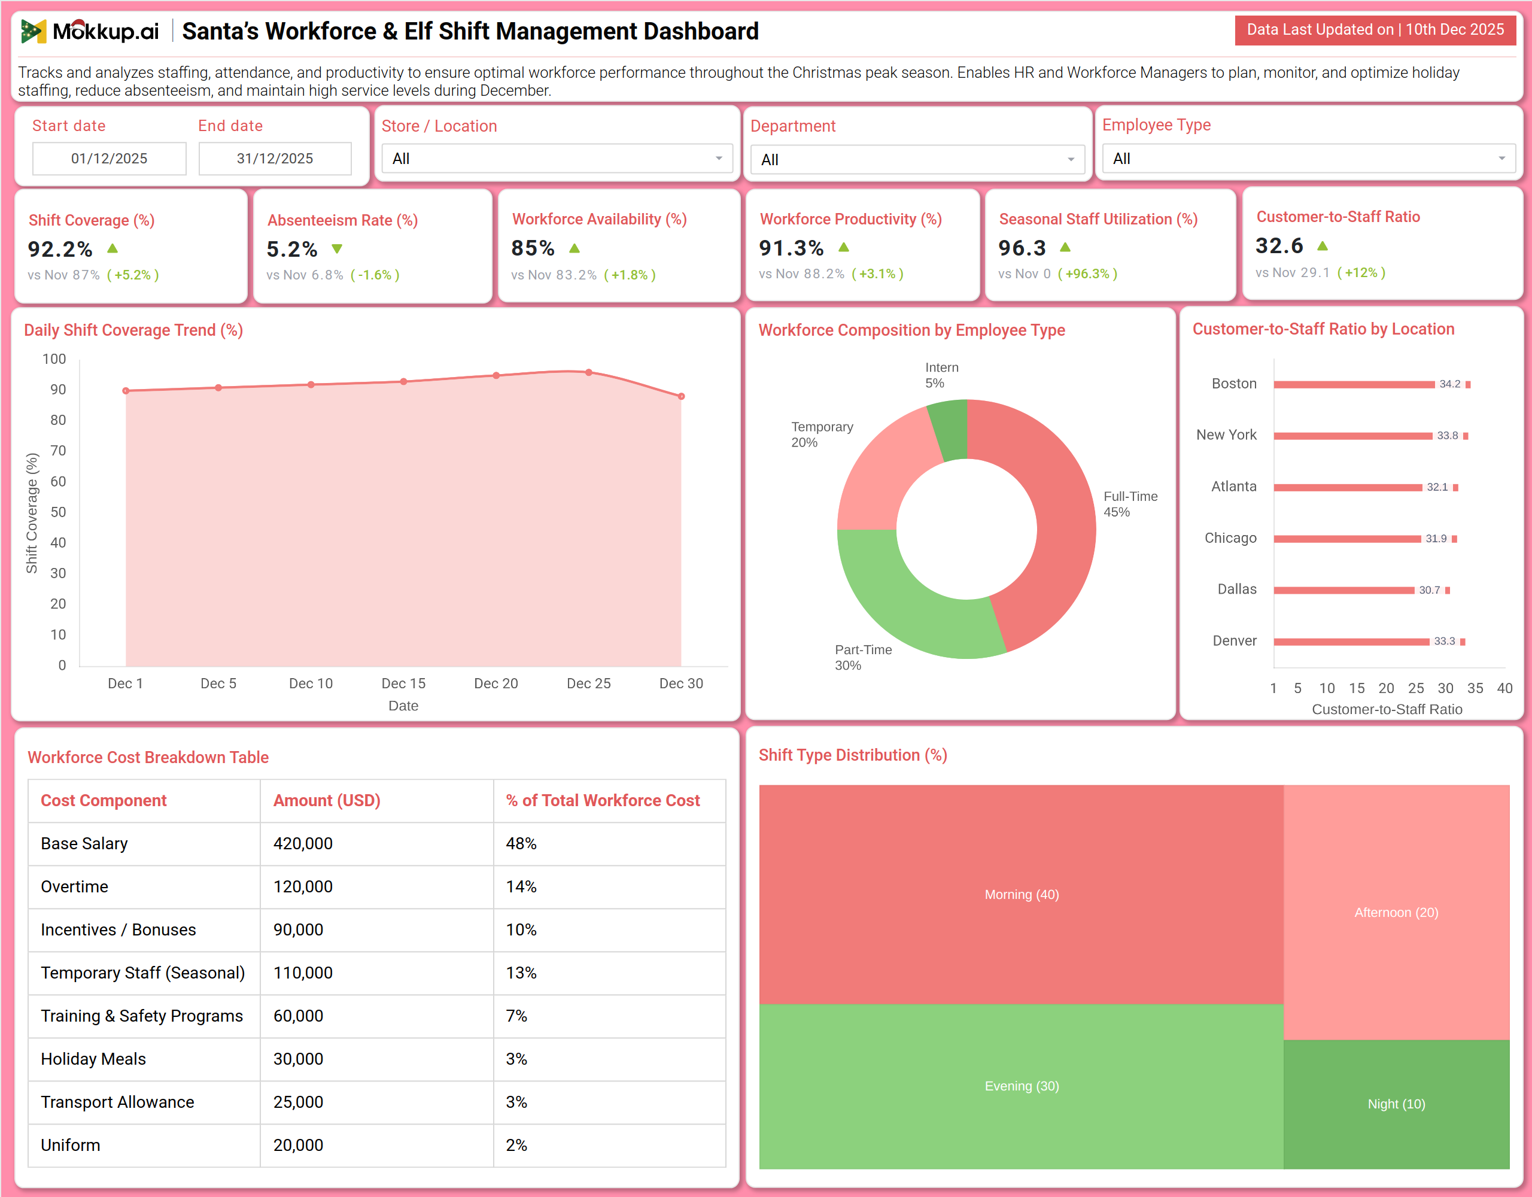Click the Customer-to-Staff Ratio by Location title
The width and height of the screenshot is (1532, 1197).
(x=1324, y=329)
